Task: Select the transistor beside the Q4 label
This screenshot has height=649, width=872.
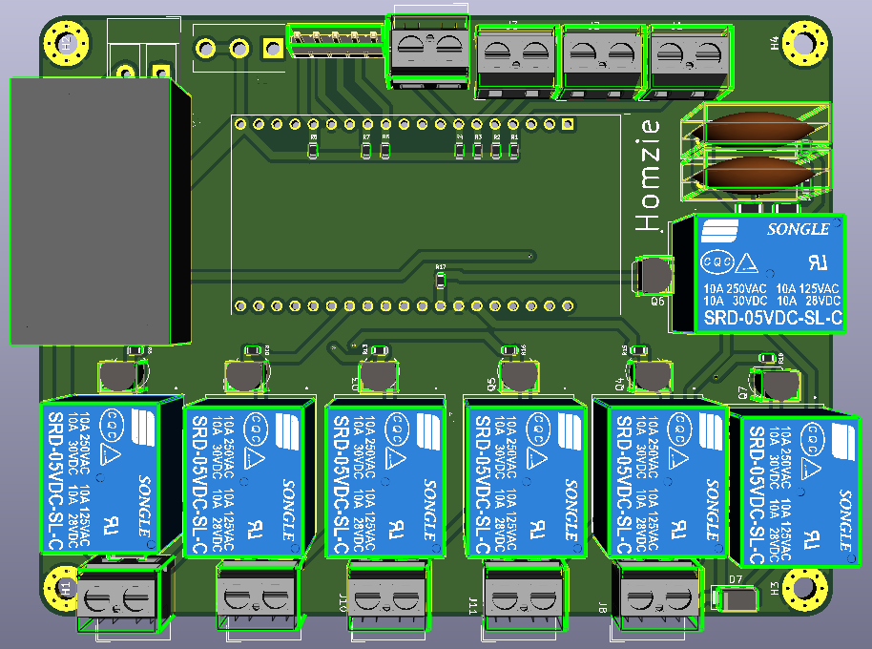Action: click(x=650, y=375)
